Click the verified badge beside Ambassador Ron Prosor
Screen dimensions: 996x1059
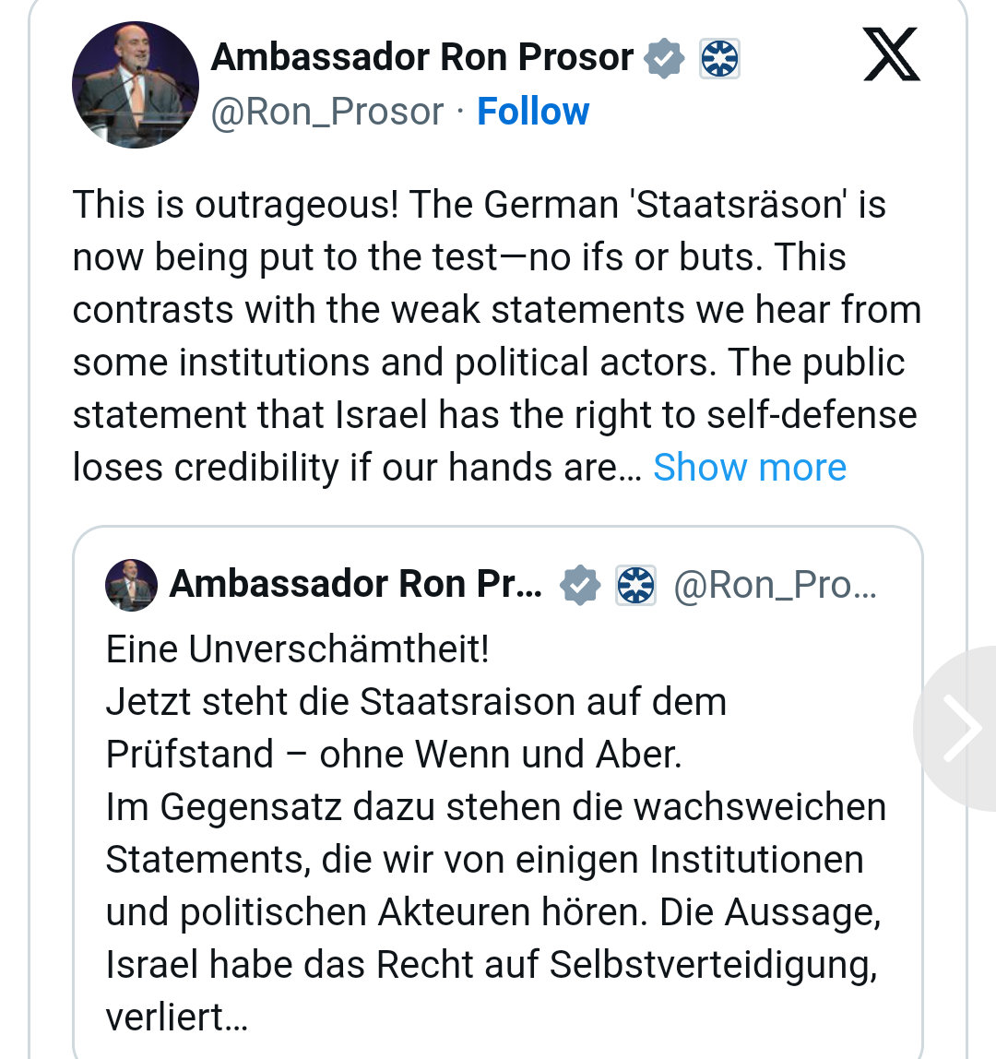664,58
